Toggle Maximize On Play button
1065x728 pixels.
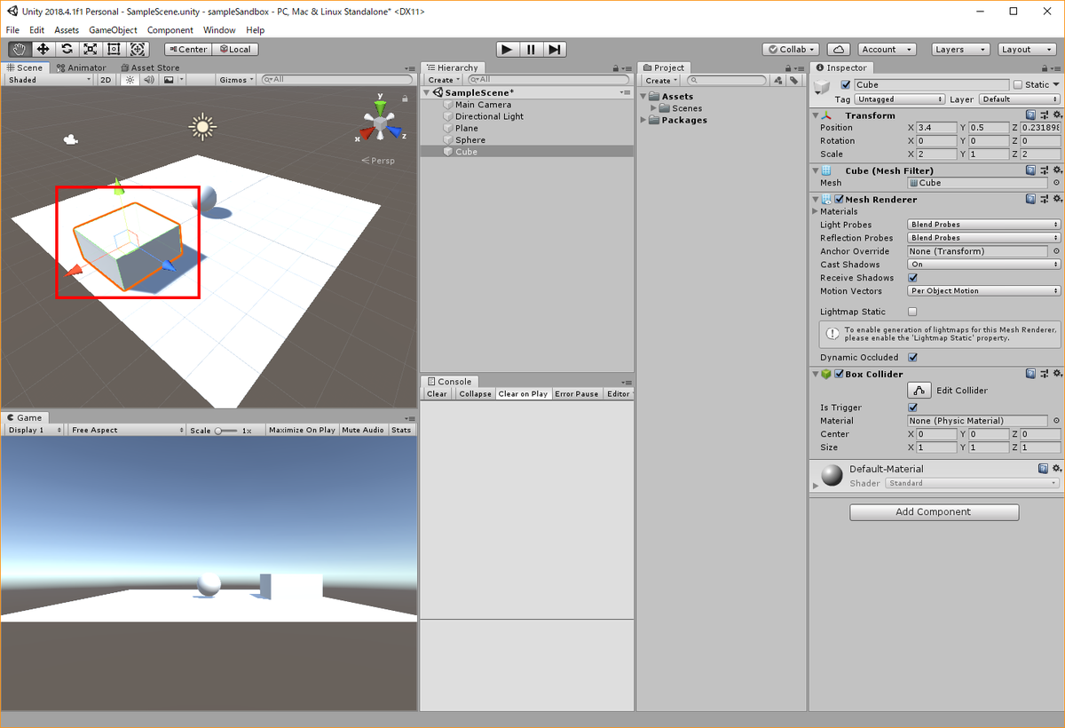302,430
